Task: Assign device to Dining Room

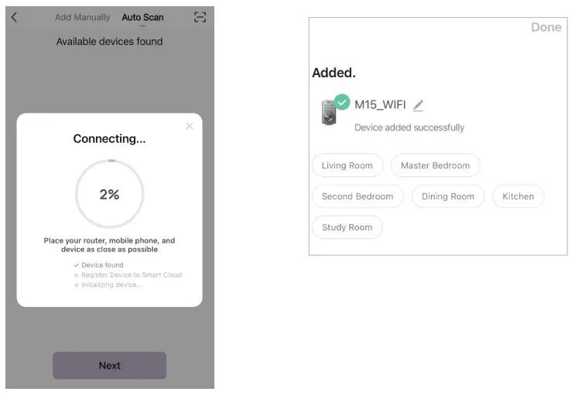Action: pyautogui.click(x=447, y=196)
